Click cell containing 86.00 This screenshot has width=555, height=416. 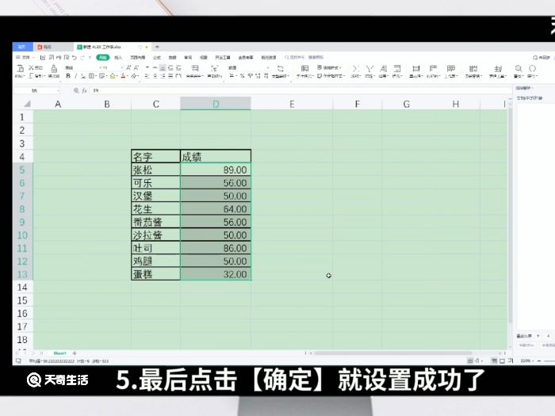tap(216, 248)
